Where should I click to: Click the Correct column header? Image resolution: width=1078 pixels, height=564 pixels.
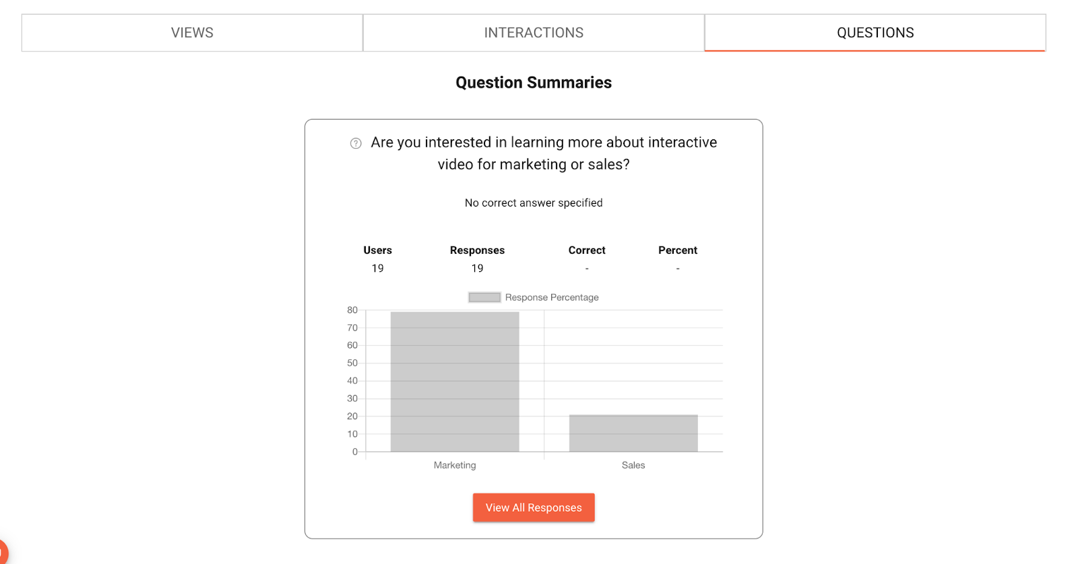coord(587,250)
